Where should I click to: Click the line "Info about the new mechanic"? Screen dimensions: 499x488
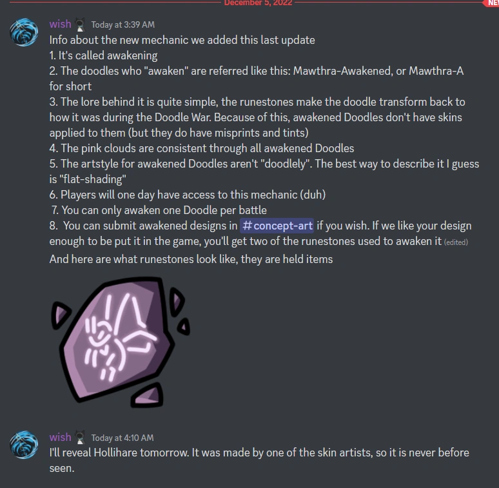[182, 40]
